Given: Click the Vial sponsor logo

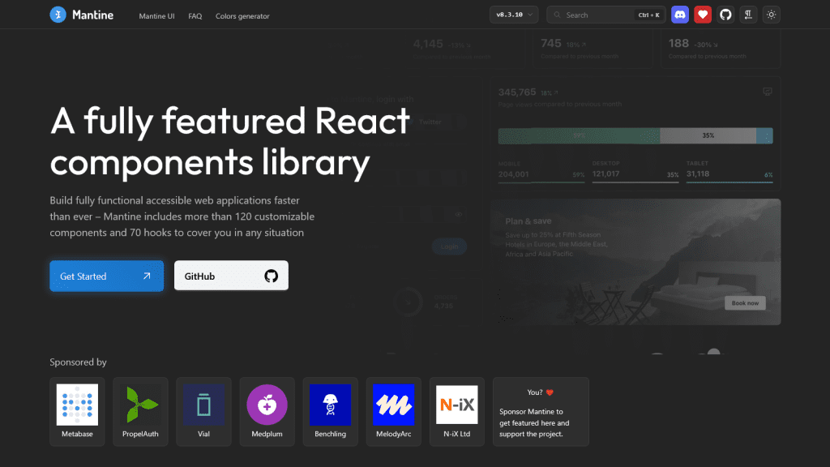Looking at the screenshot, I should tap(203, 405).
